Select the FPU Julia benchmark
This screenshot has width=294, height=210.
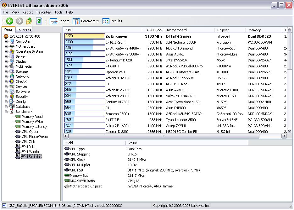tap(29, 147)
